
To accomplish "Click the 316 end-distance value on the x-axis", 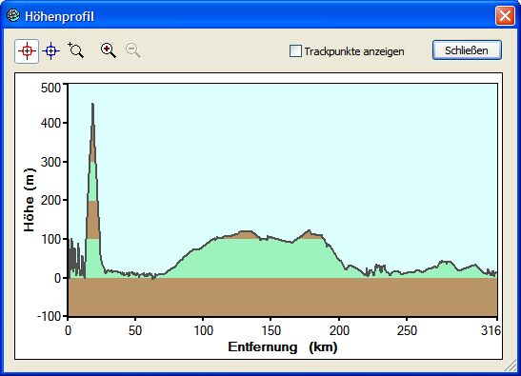I will (491, 330).
